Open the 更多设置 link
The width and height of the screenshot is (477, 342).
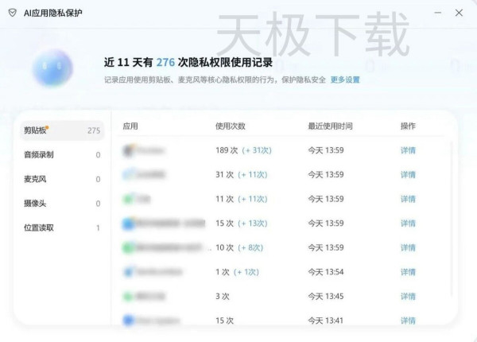tap(345, 80)
